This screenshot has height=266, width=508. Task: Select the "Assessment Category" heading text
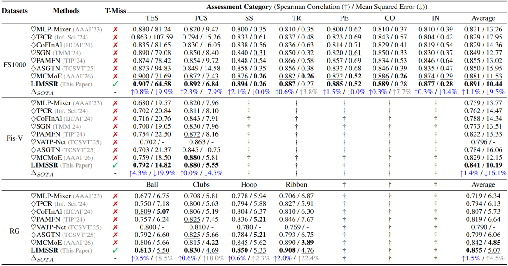pyautogui.click(x=239, y=7)
